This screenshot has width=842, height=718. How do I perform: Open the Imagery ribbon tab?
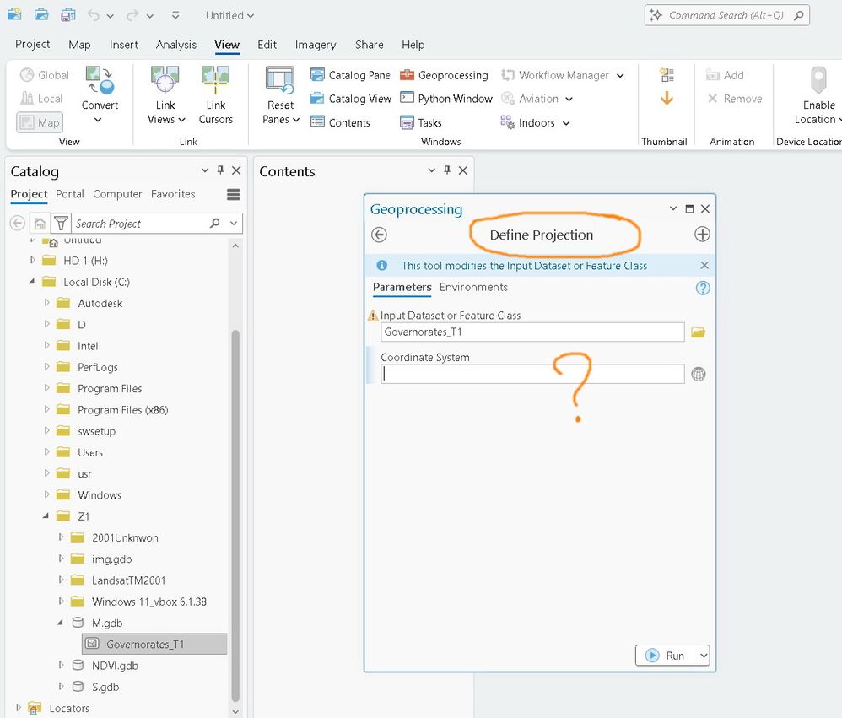tap(316, 45)
